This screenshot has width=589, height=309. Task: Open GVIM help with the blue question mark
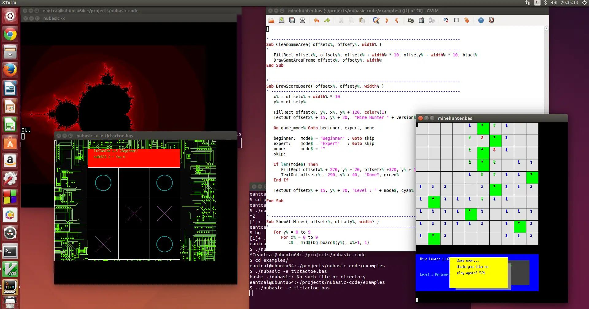click(x=481, y=20)
